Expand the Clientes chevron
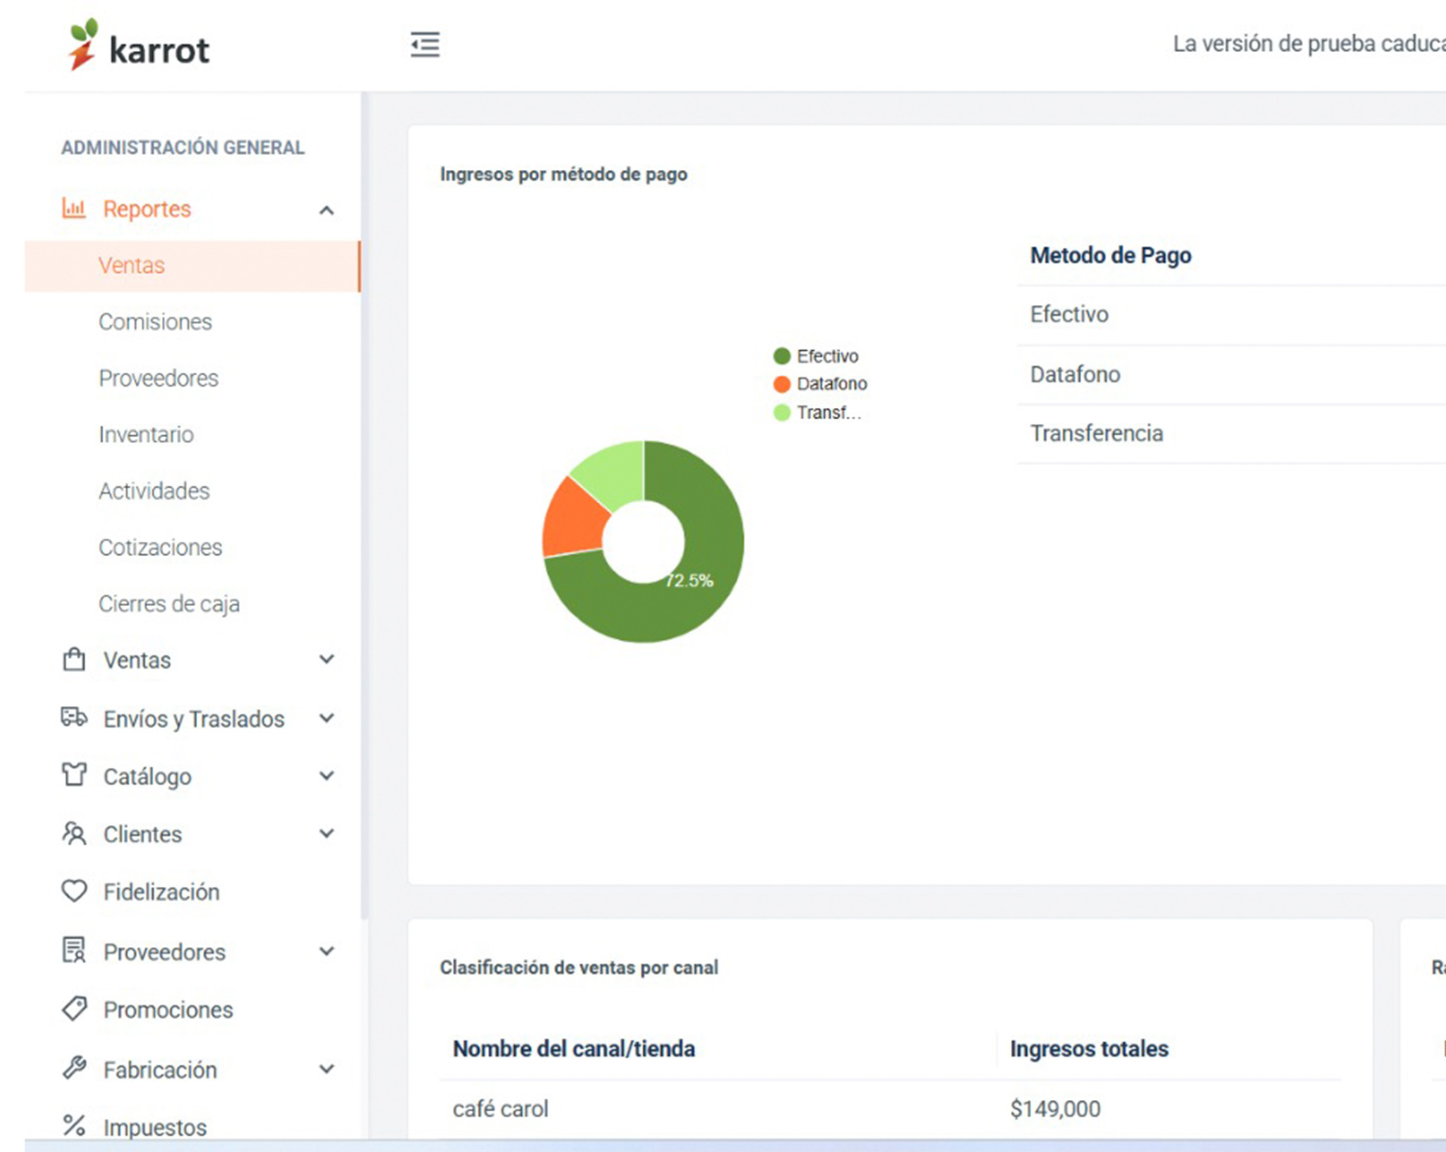1446x1152 pixels. [x=326, y=834]
